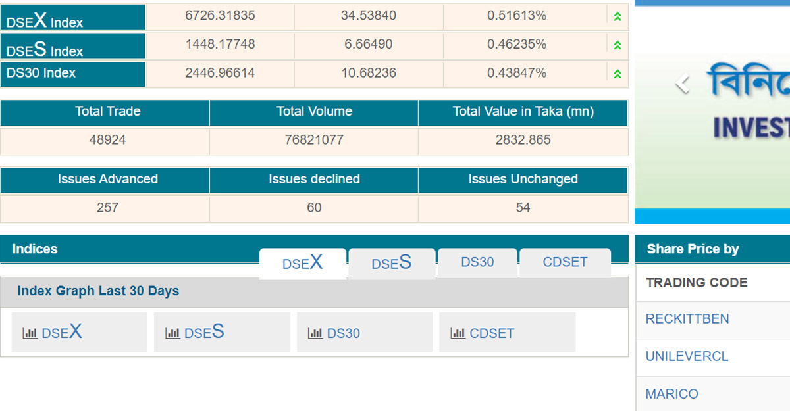
Task: Click the DS30 Index row label
Action: (41, 73)
